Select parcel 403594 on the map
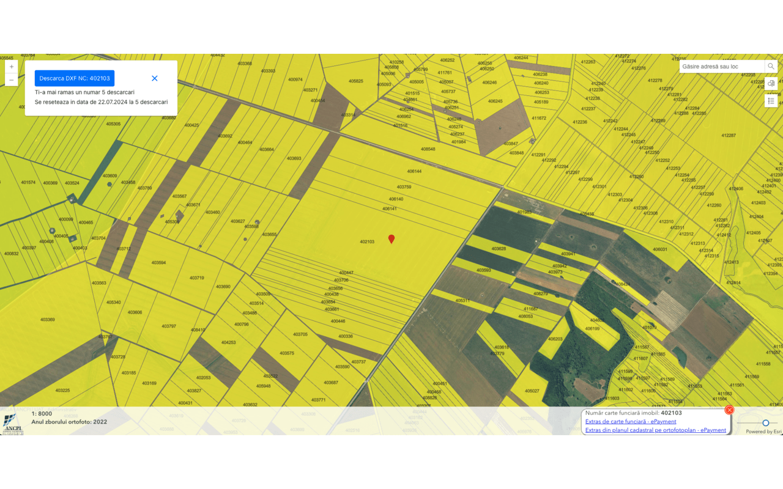This screenshot has width=783, height=489. coord(159,263)
